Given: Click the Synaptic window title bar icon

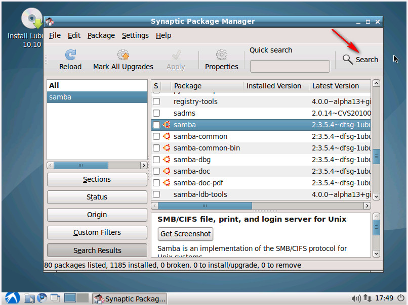Looking at the screenshot, I should 50,22.
